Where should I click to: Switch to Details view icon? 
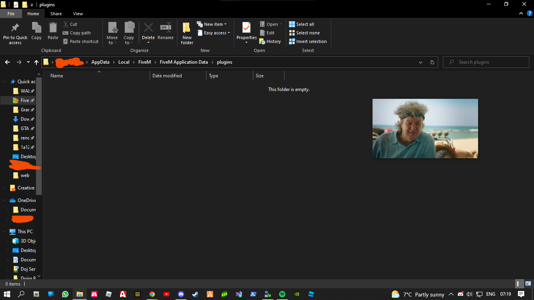point(520,284)
